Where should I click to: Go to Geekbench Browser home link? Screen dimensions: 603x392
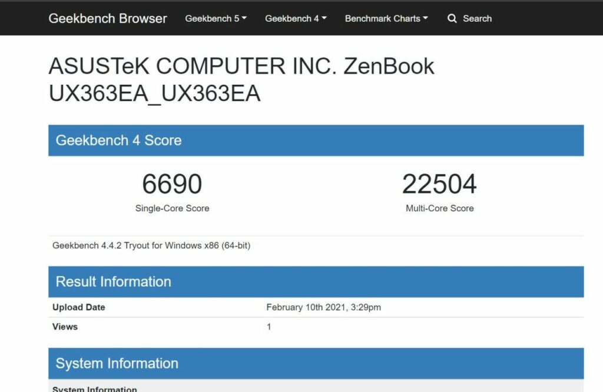[x=108, y=18]
